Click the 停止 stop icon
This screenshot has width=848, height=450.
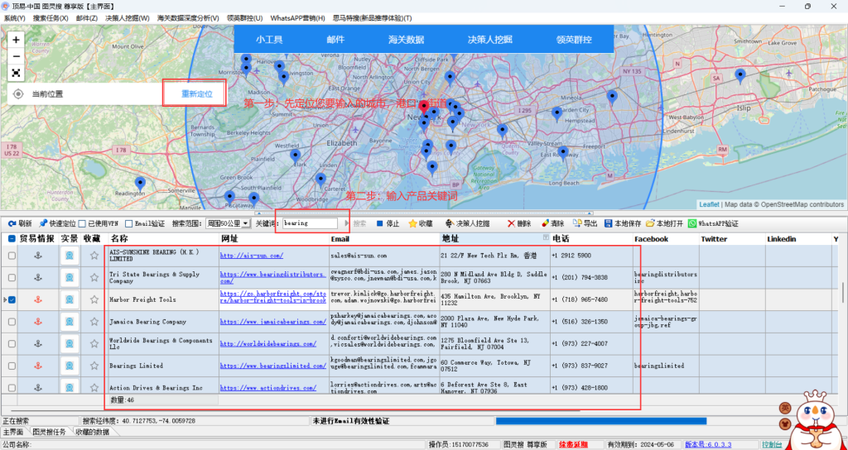[x=380, y=223]
